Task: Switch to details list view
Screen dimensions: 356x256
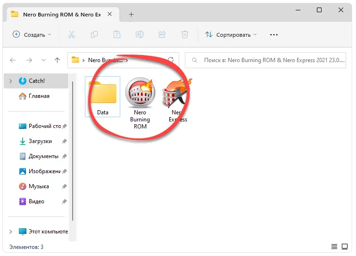Action: tap(334, 247)
